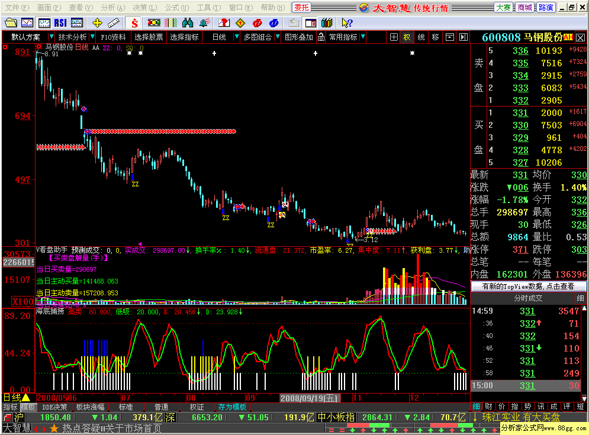Click the envelope with question mark icon

pos(224,23)
